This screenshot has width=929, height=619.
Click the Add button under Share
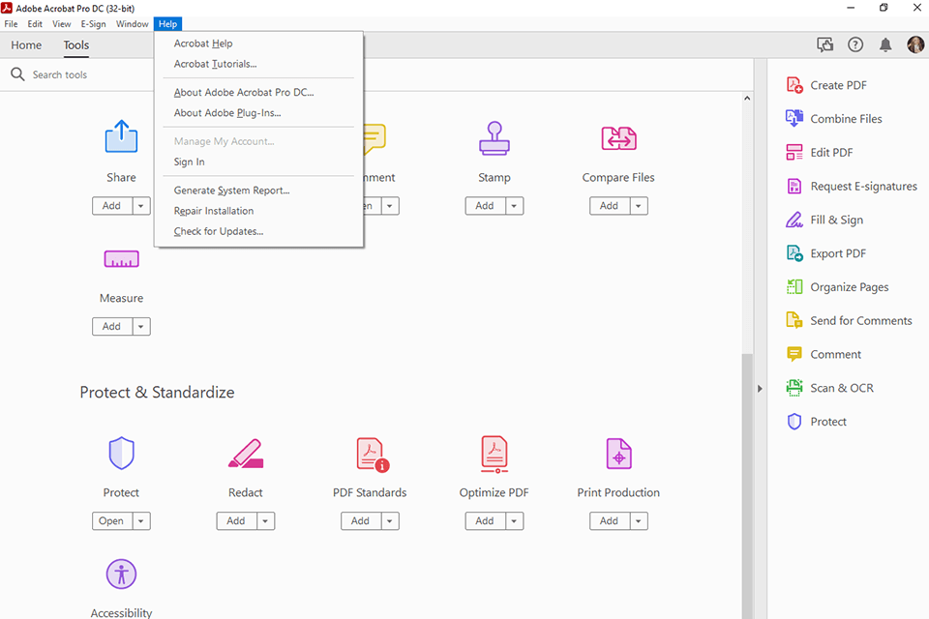112,206
